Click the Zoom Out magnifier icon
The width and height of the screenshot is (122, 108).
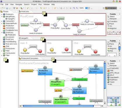coord(77,8)
